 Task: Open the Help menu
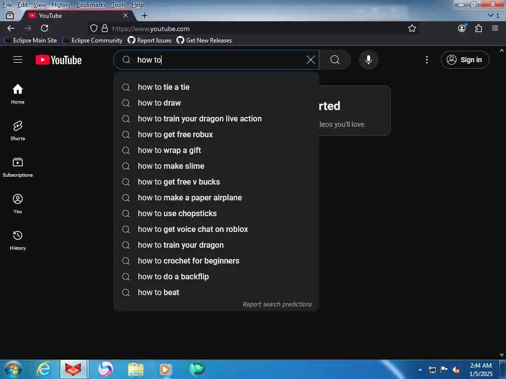pos(137,5)
